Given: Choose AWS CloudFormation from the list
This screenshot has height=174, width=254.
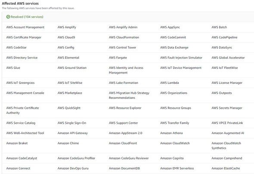Looking at the screenshot, I should pos(124,37).
